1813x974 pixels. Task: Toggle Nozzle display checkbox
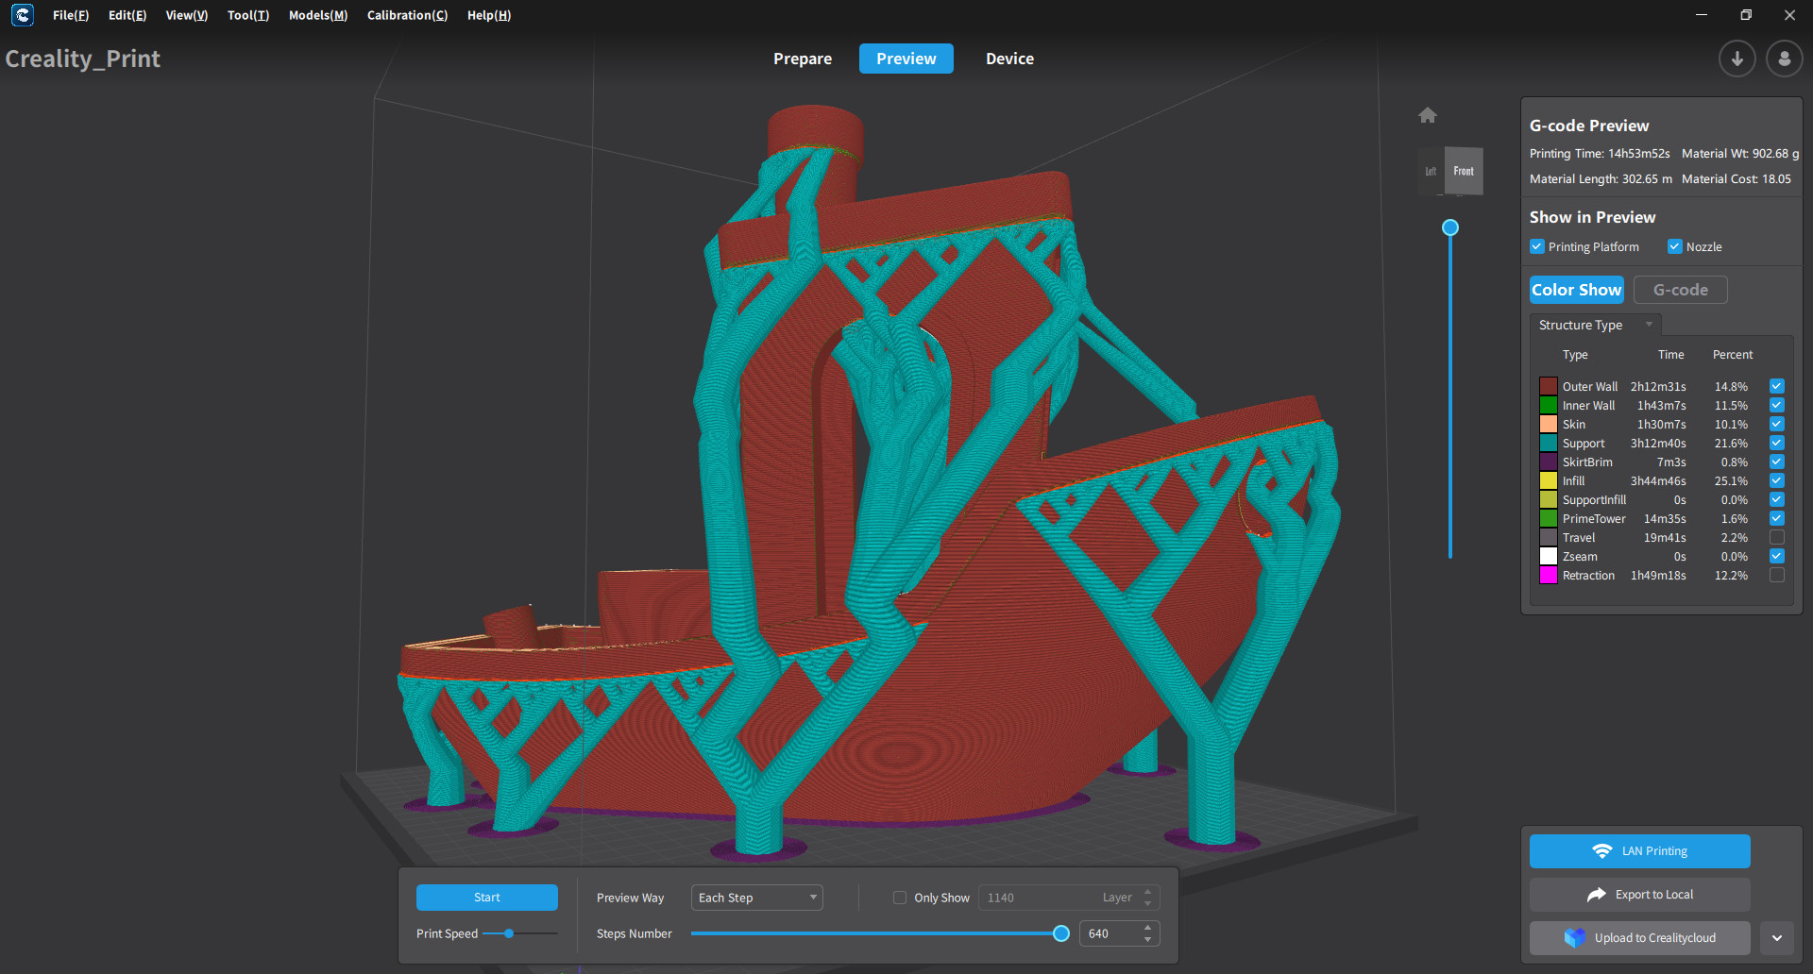click(x=1674, y=246)
